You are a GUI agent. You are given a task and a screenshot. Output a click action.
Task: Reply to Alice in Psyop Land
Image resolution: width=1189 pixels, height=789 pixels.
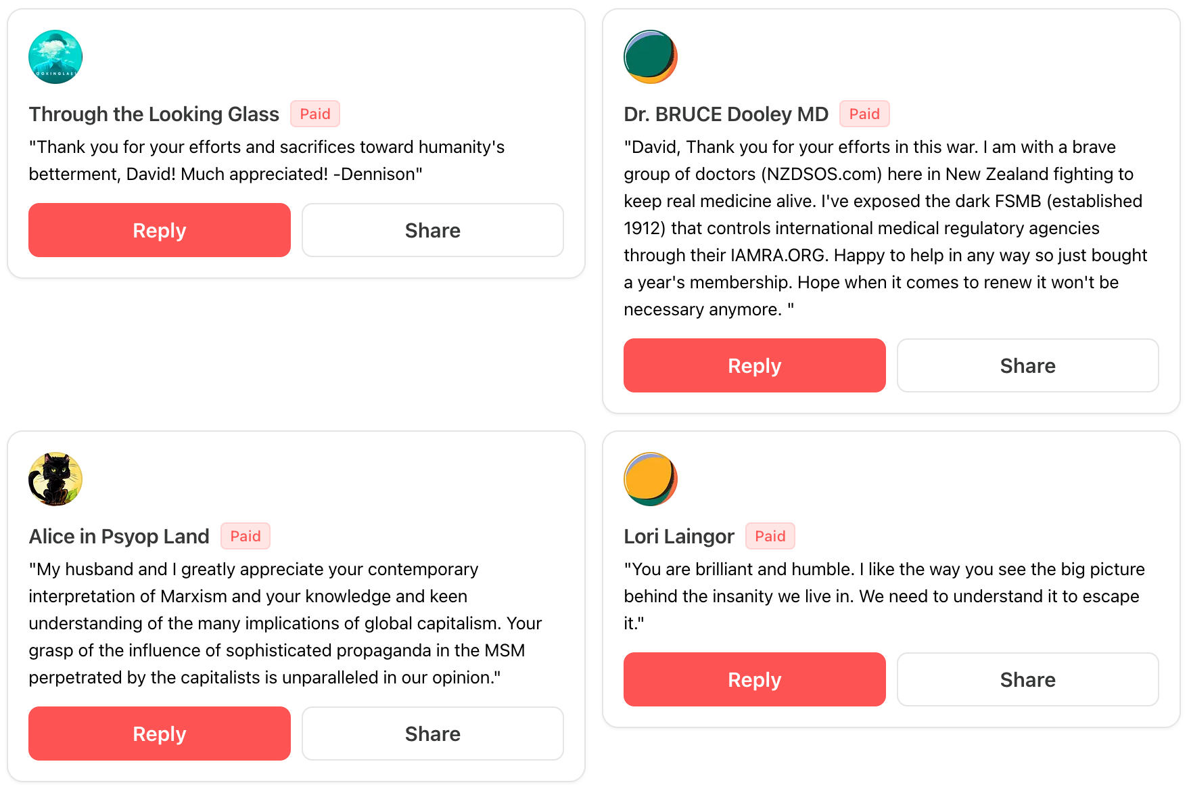159,734
